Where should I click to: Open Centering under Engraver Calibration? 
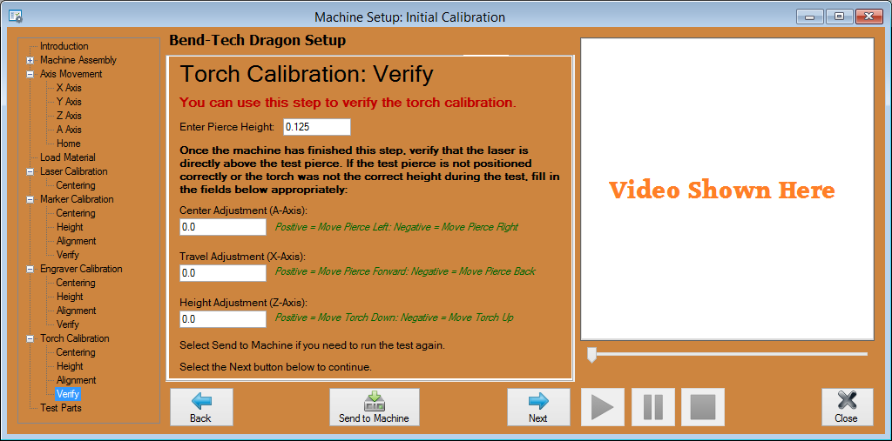[x=76, y=283]
